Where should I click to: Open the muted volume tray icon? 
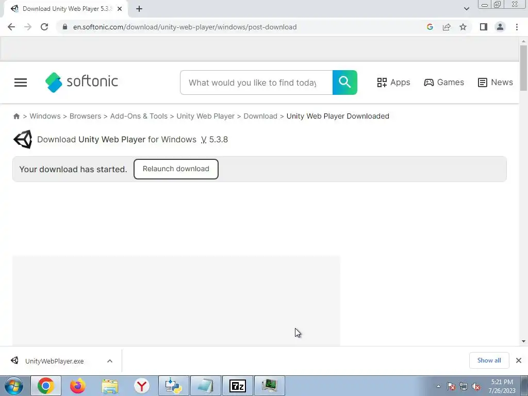pos(476,386)
